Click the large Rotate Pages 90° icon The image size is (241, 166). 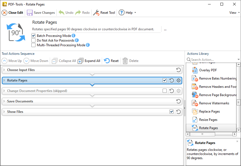point(16,32)
